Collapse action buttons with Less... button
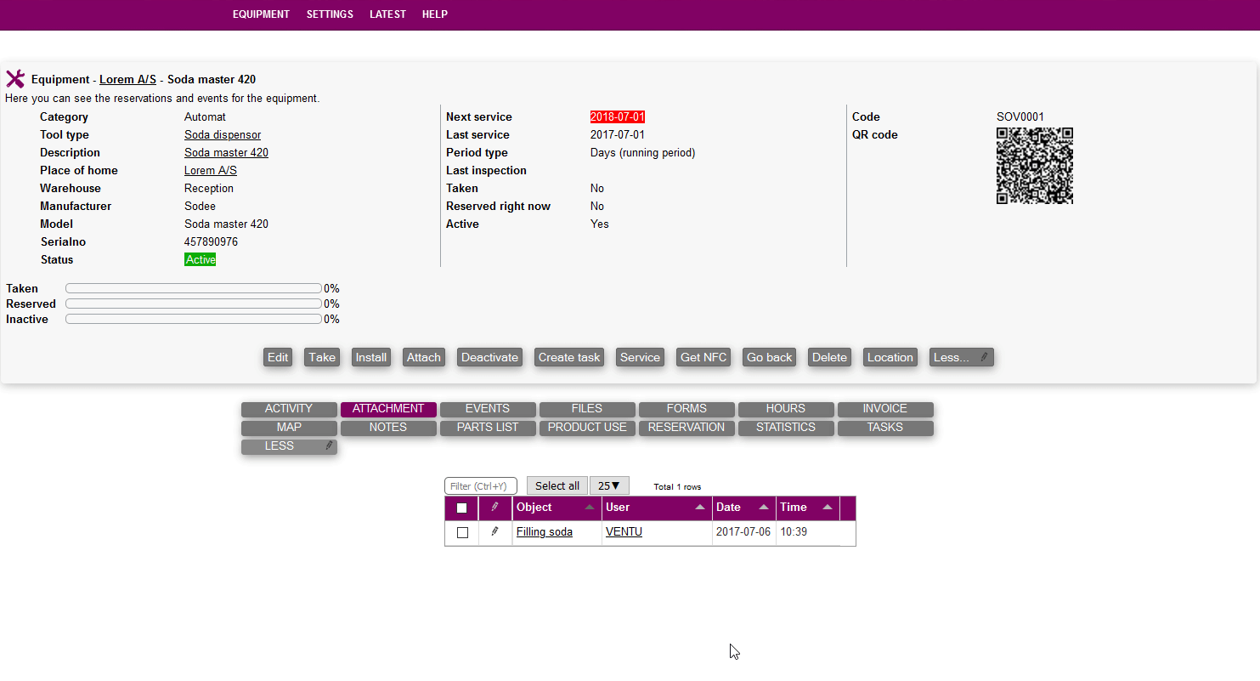The height and width of the screenshot is (681, 1260). tap(961, 358)
